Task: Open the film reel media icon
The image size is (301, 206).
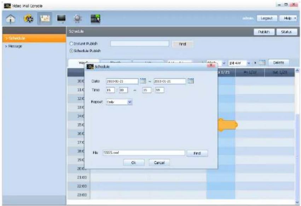Action: point(28,19)
